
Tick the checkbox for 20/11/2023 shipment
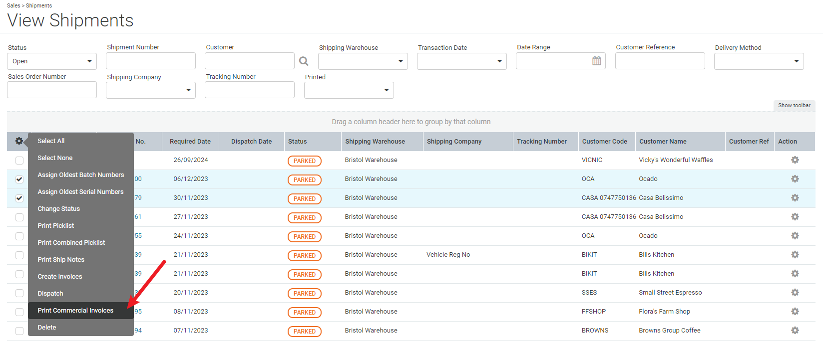(19, 293)
